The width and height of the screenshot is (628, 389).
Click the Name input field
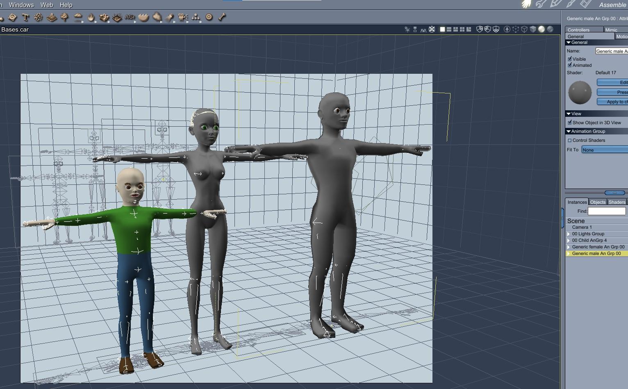tap(612, 51)
